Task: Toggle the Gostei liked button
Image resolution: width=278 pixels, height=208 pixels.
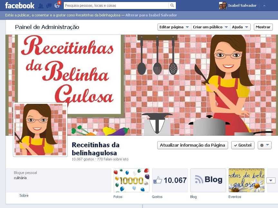Action: [x=243, y=145]
